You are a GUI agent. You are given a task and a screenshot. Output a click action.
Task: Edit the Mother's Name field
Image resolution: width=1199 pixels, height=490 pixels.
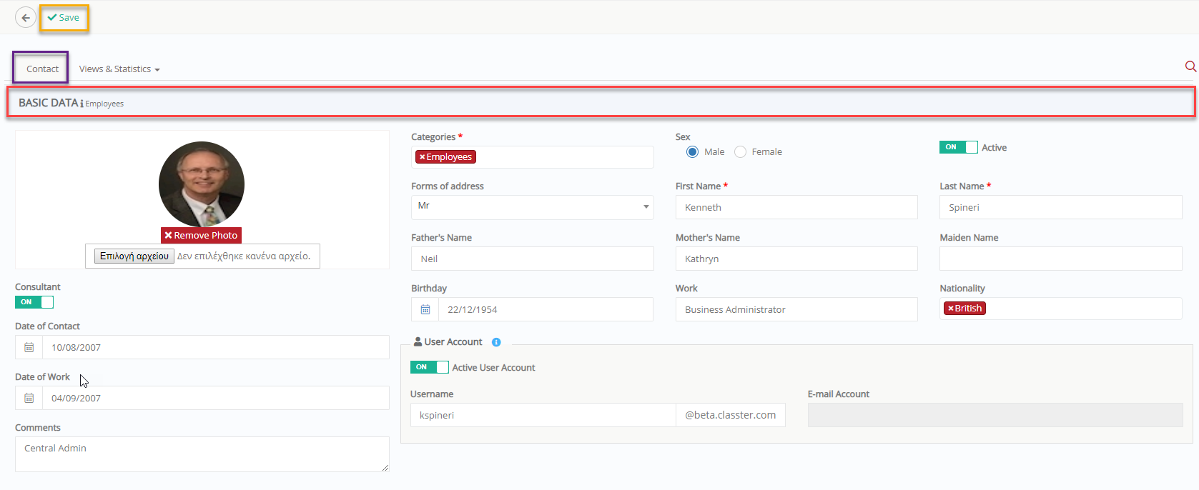(x=796, y=259)
